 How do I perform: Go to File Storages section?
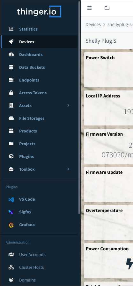[x=39, y=118]
